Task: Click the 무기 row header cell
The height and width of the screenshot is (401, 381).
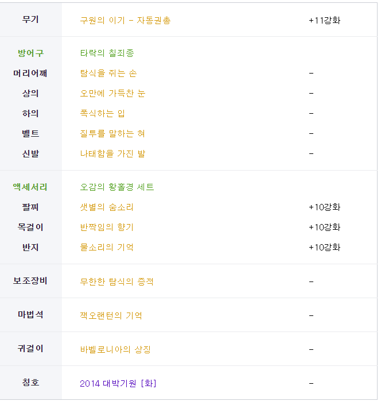Action: (30, 20)
